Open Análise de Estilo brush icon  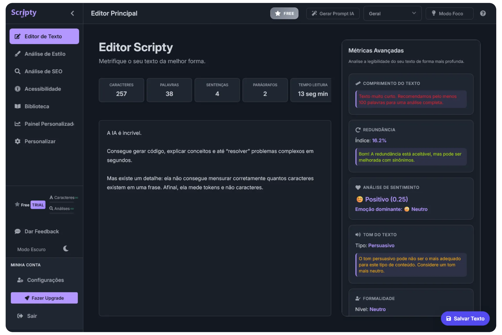[18, 54]
